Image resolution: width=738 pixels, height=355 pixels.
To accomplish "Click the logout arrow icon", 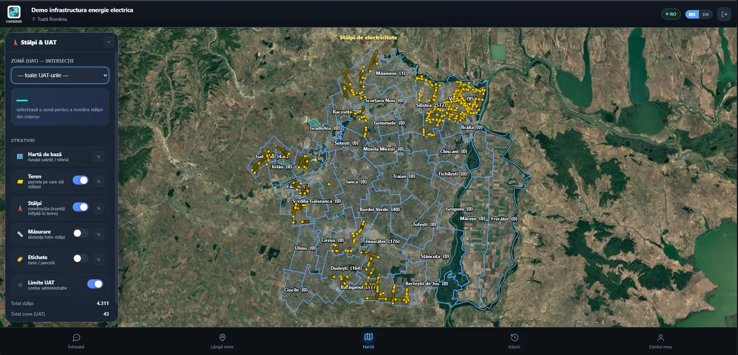I will click(724, 14).
